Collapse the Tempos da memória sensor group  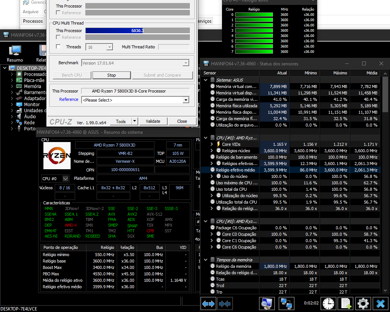point(206,260)
